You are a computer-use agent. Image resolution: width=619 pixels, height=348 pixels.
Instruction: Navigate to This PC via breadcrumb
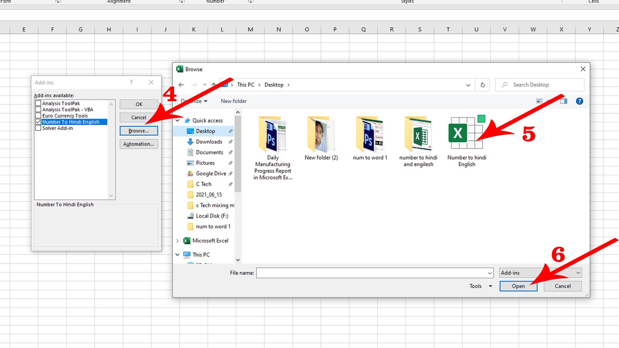click(246, 84)
